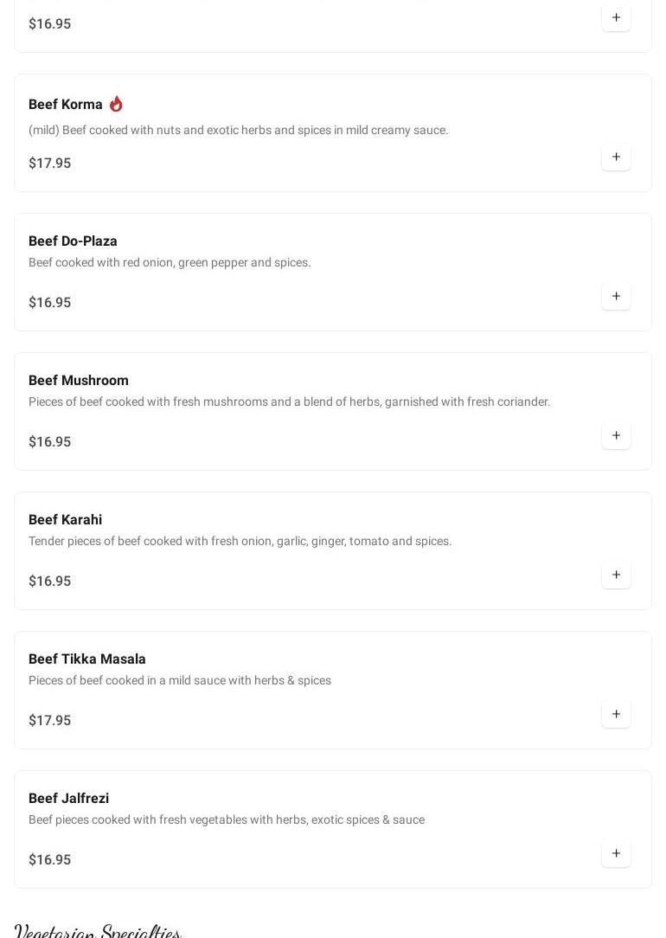
Task: Add Beef Do-Plaza to the order
Action: [x=616, y=296]
